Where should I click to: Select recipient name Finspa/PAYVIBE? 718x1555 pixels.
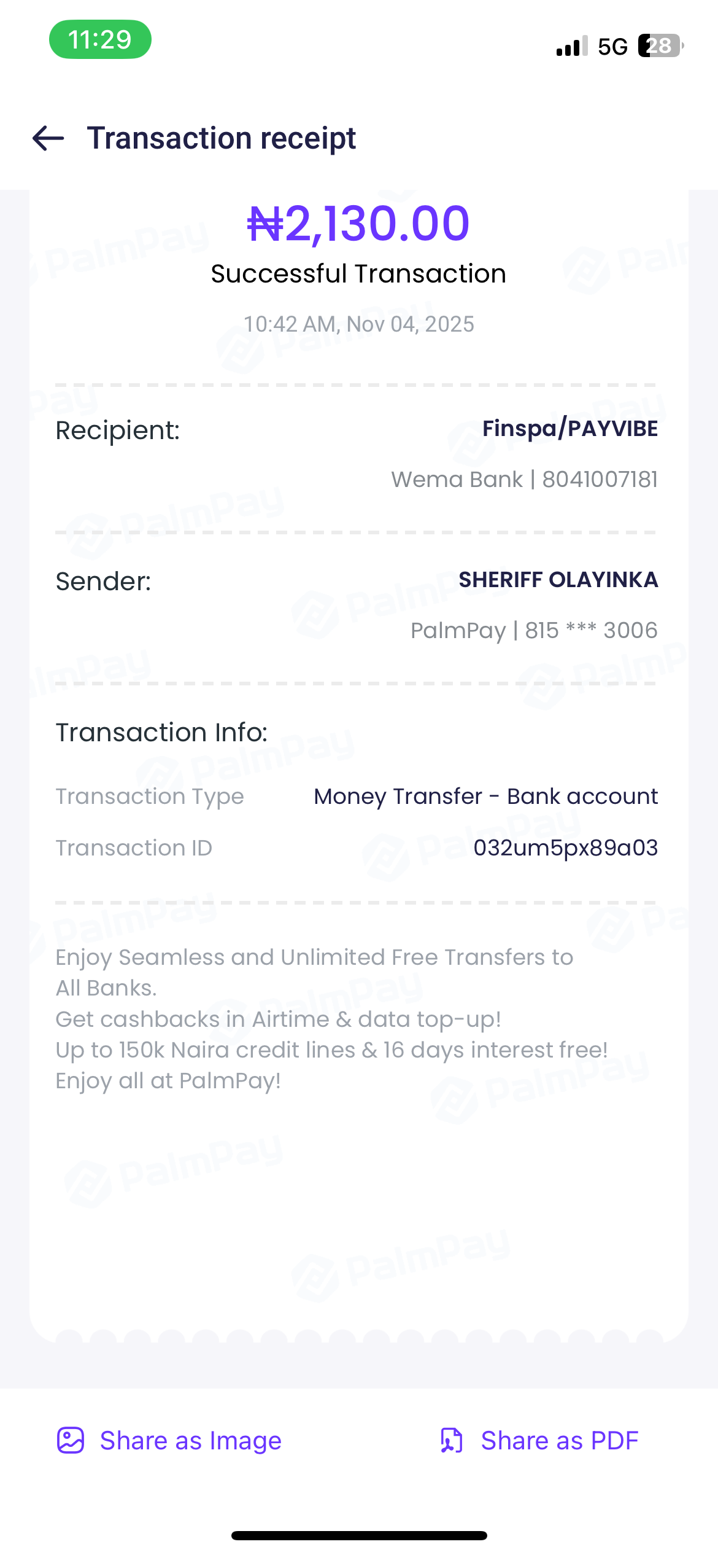point(569,429)
